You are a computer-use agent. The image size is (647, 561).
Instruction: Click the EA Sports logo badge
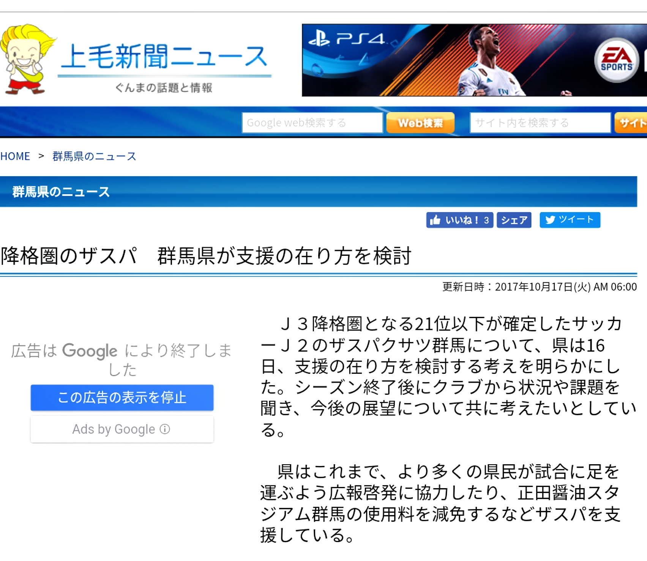click(616, 60)
